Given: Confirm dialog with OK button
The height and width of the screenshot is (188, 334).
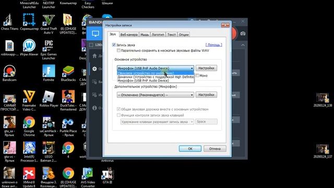Looking at the screenshot, I should click(190, 148).
